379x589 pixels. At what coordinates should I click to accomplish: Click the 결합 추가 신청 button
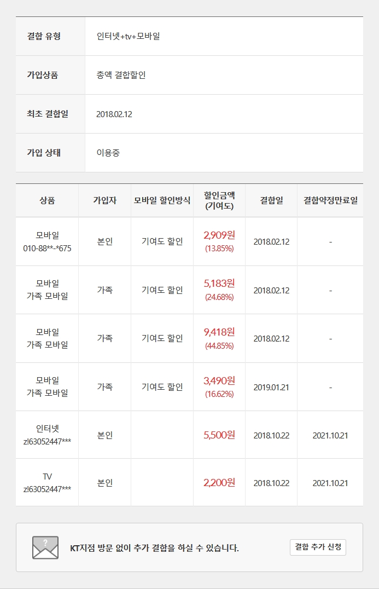pos(318,547)
